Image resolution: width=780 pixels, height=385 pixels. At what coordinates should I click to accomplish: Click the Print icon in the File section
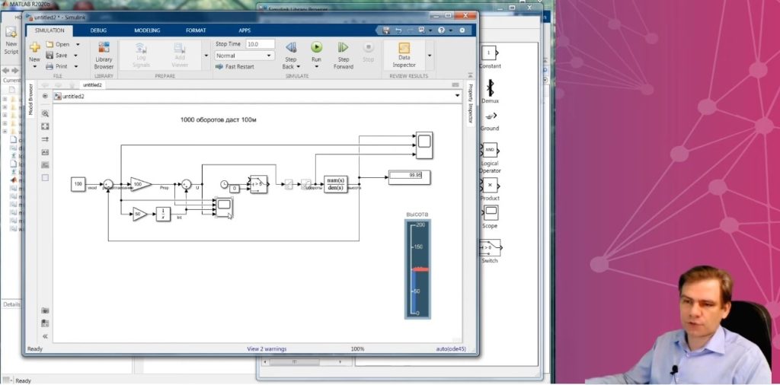[x=50, y=66]
